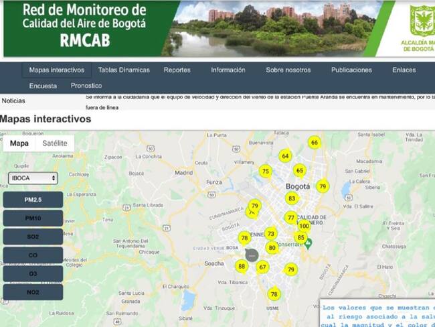Click the gray no-data station marker
This screenshot has width=435, height=327.
252,255
